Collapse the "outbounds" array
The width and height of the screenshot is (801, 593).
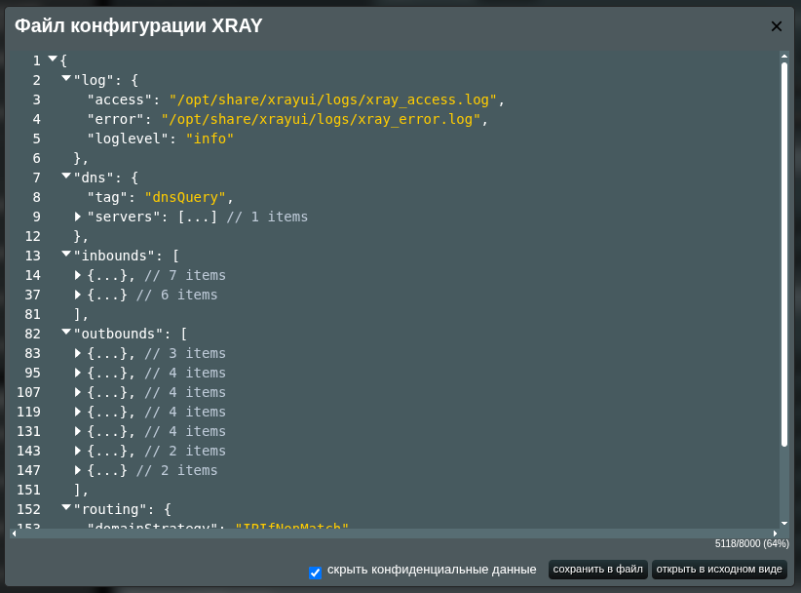coord(66,333)
